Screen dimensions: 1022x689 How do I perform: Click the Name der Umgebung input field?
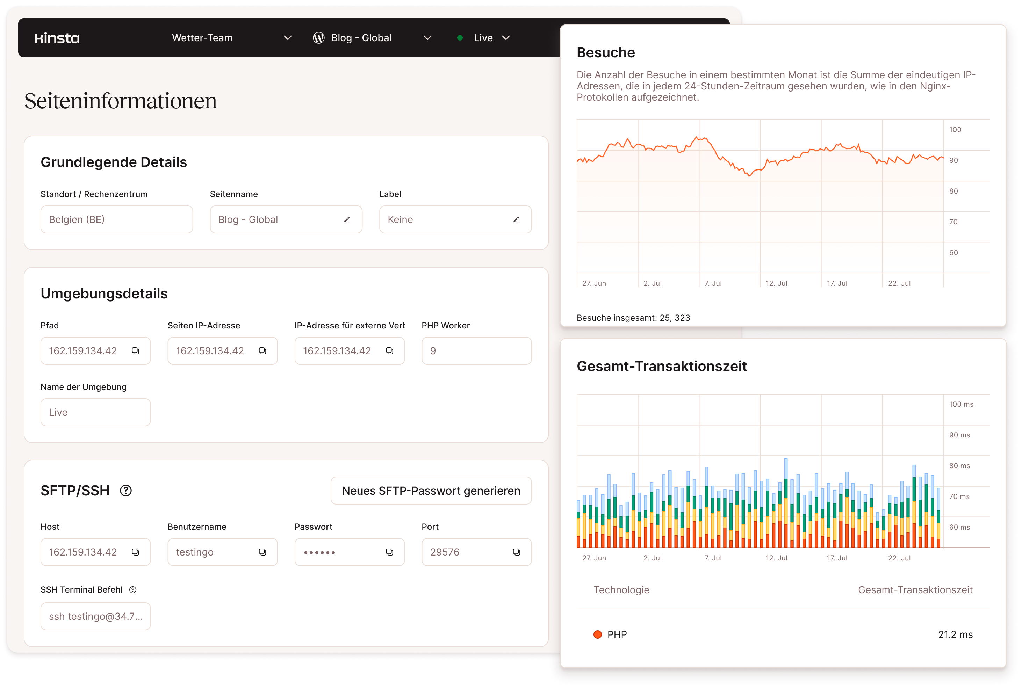(x=95, y=412)
